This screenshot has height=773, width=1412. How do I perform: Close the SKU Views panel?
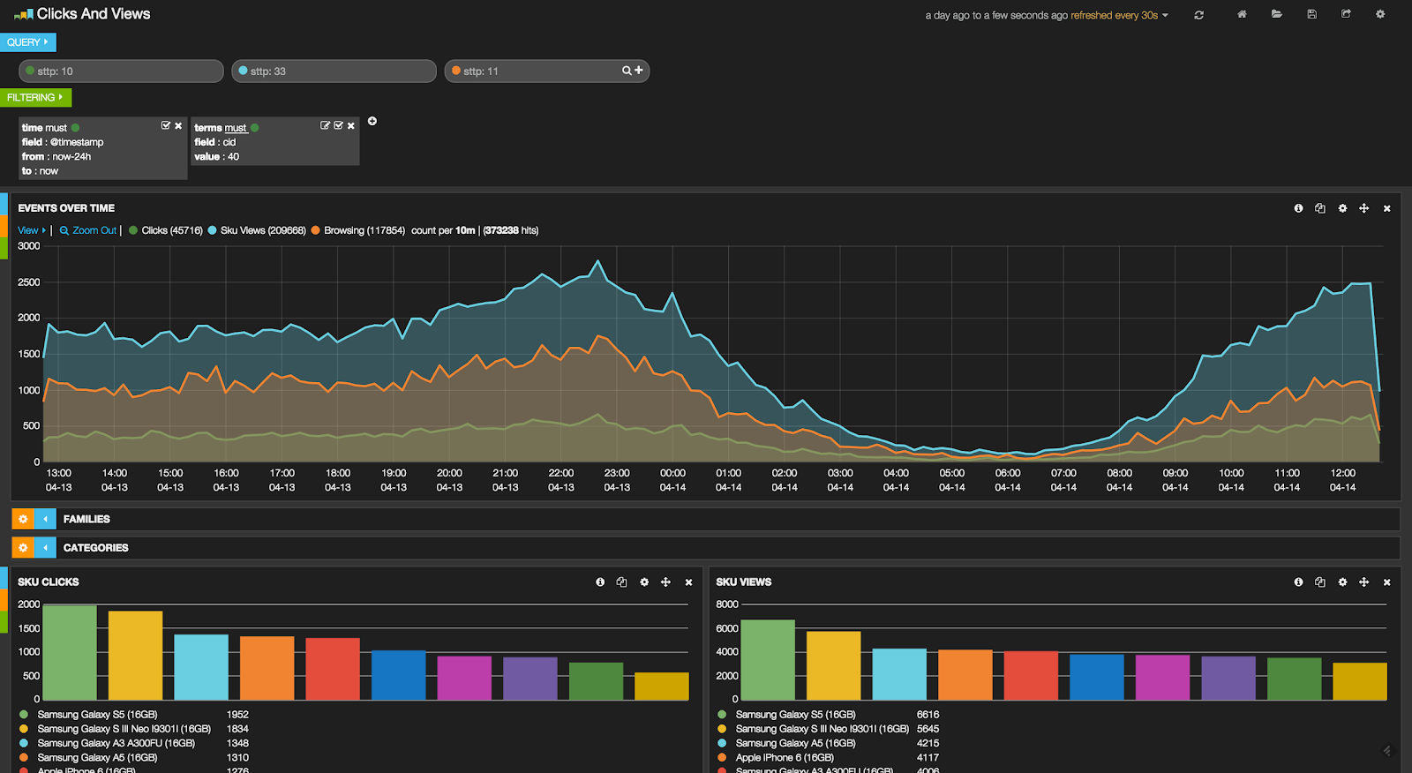(x=1387, y=582)
